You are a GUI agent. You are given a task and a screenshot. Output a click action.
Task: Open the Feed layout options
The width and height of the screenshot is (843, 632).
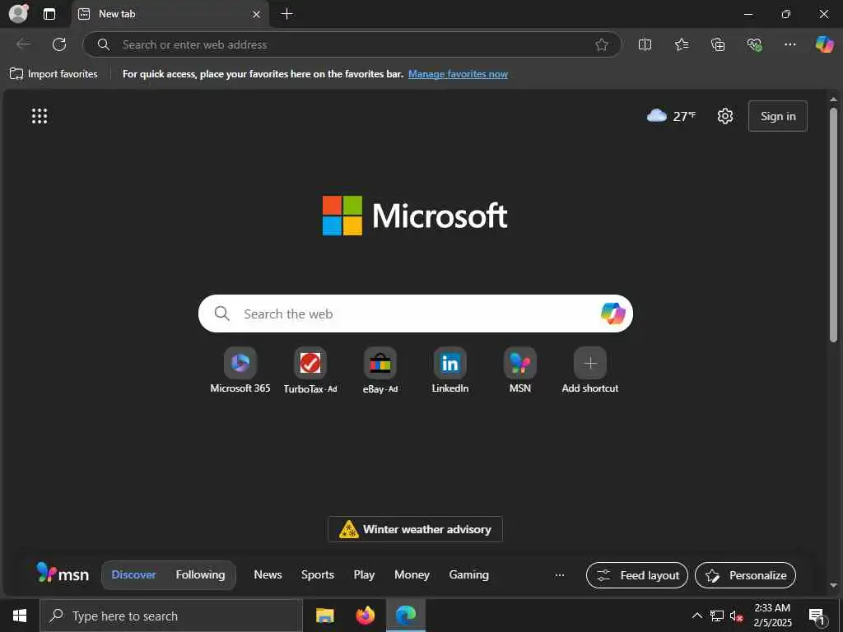pos(637,575)
